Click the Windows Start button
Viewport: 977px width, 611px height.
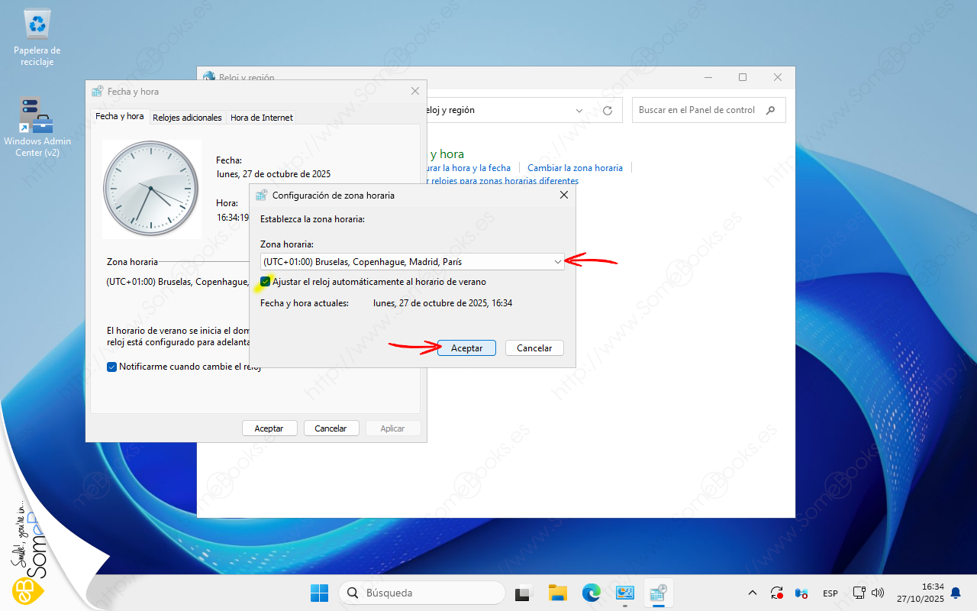point(319,593)
